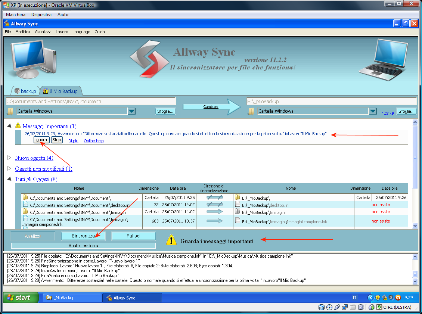Click the left Sfoglia... button
Viewport: 422px width, 314px height.
point(165,111)
